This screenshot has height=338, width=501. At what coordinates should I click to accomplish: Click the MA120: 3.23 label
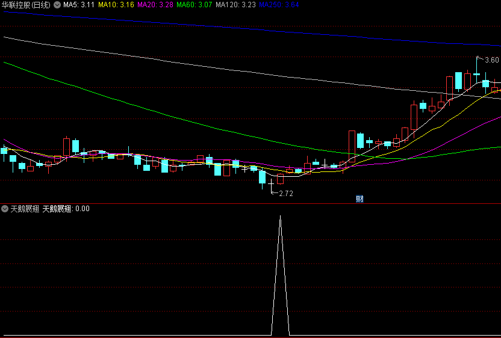pos(236,5)
